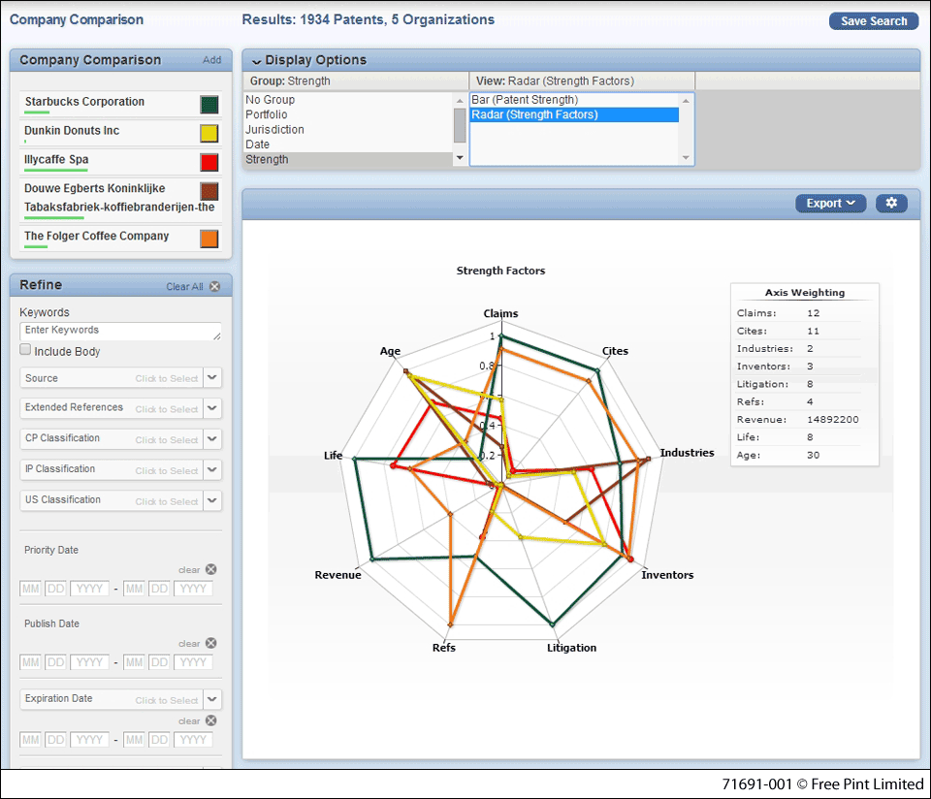Clear the Priority Date range
Image resolution: width=931 pixels, height=799 pixels.
tap(210, 570)
